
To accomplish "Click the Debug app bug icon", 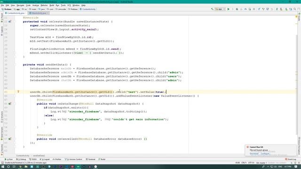I will [237, 9].
